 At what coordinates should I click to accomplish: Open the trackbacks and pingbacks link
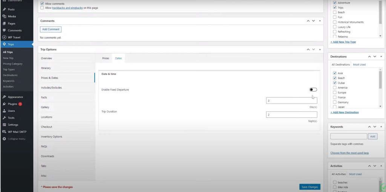pos(67,8)
